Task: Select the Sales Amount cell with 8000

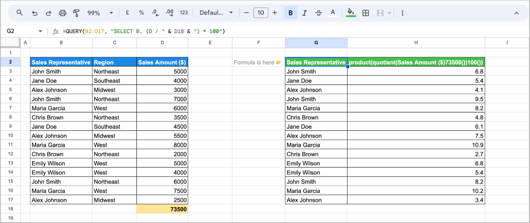Action: coord(162,145)
